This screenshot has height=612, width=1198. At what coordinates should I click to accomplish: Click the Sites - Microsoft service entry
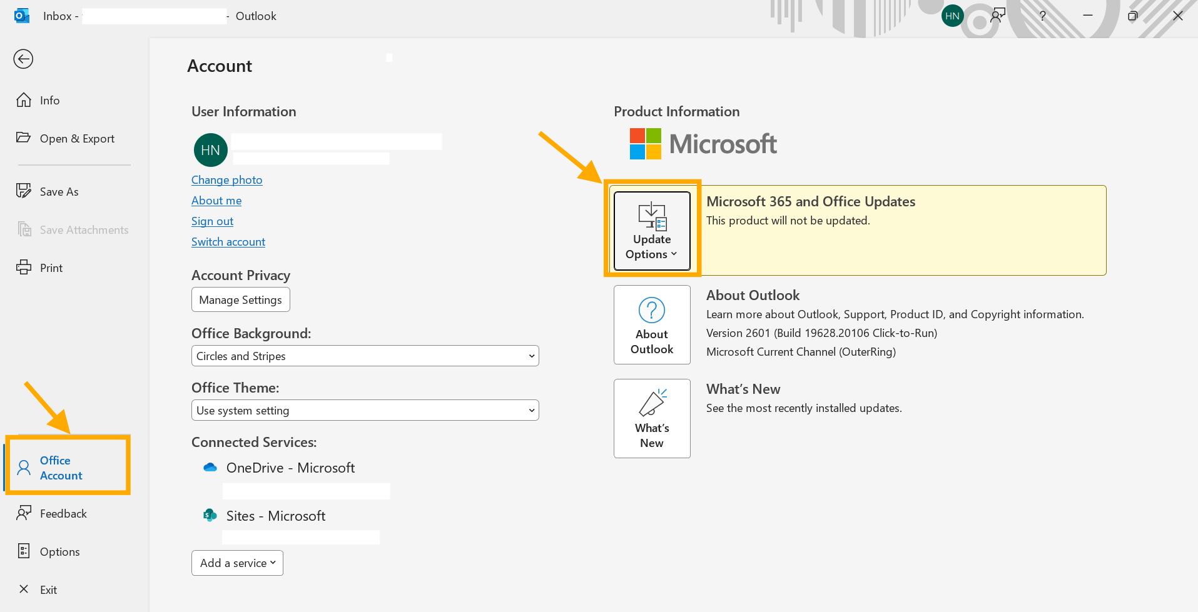(x=276, y=516)
